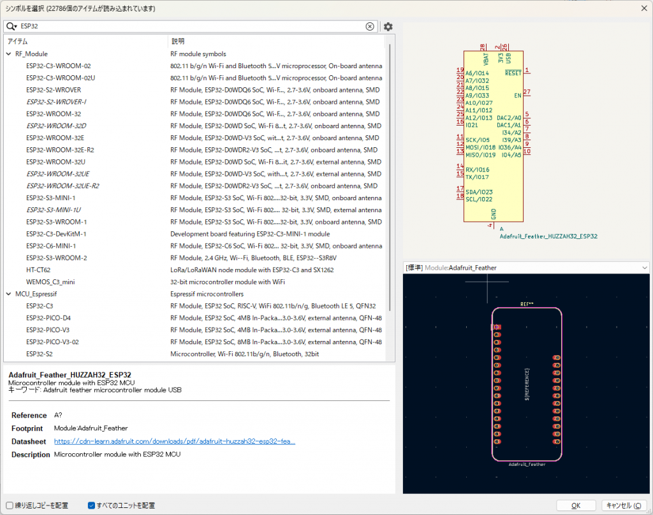Click the RF module symbols description

click(198, 54)
